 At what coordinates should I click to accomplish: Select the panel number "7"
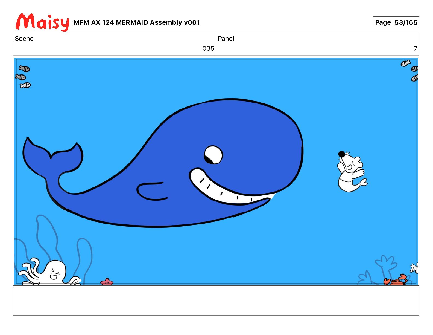(416, 48)
